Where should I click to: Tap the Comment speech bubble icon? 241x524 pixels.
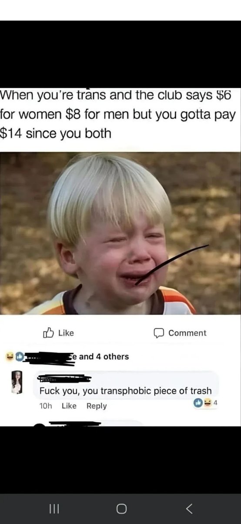click(158, 333)
